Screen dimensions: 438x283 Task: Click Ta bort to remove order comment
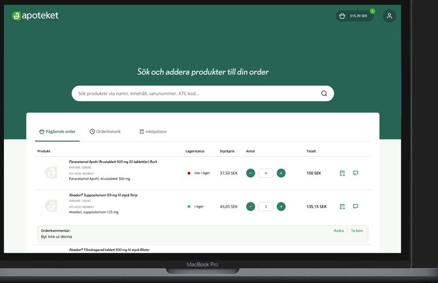click(x=357, y=231)
